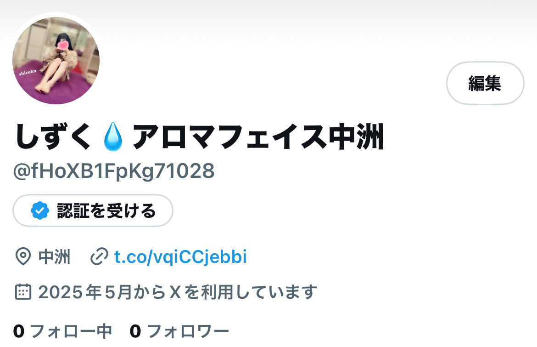Click the blue verified badge icon

[x=40, y=210]
